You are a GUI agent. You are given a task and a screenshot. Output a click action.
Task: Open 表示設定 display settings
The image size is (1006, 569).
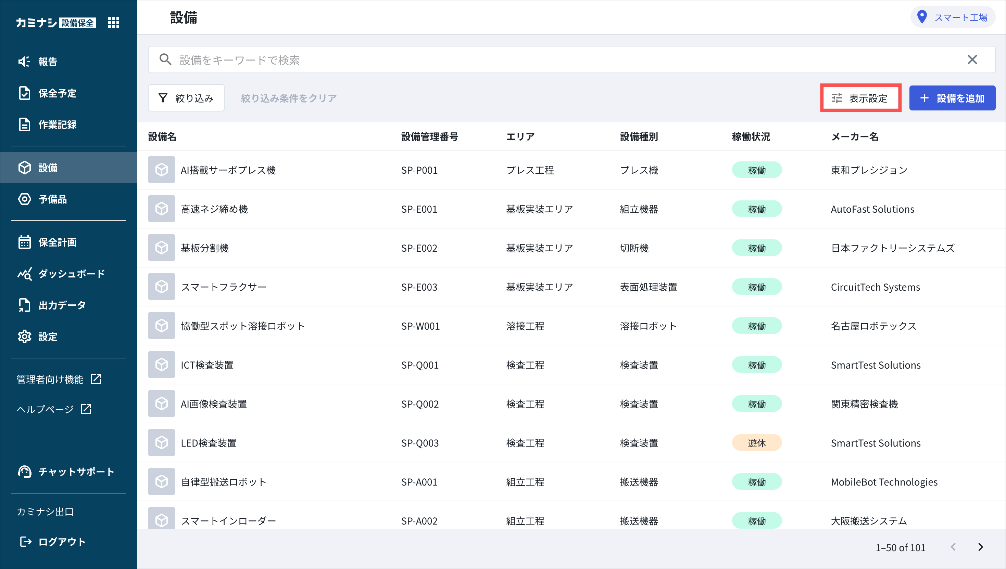point(860,98)
